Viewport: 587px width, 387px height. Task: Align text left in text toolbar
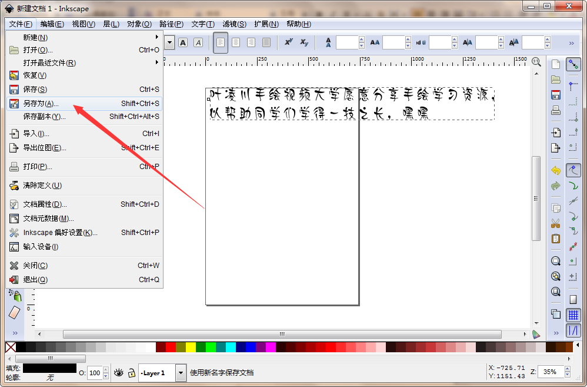(221, 42)
